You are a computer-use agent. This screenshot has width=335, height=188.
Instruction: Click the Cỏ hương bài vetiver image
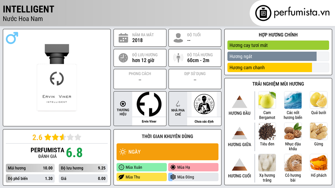293,163
